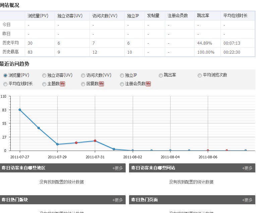This screenshot has height=213, width=256.
Task: Click the 2011-08-04 axis date label
Action: (170, 157)
